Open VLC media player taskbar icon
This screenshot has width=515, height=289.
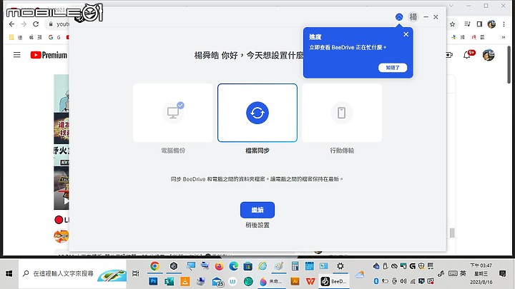coord(185,281)
